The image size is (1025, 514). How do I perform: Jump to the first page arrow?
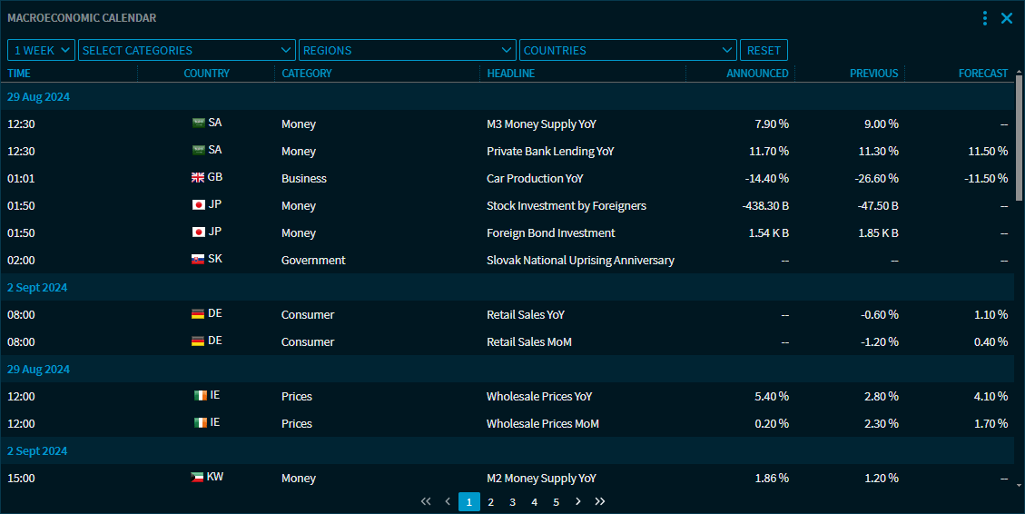(426, 501)
